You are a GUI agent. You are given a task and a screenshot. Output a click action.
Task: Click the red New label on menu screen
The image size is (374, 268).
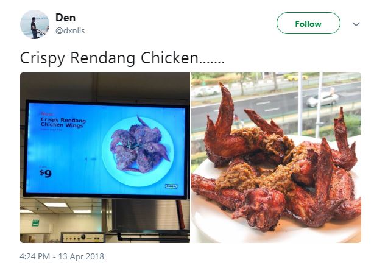pos(46,114)
